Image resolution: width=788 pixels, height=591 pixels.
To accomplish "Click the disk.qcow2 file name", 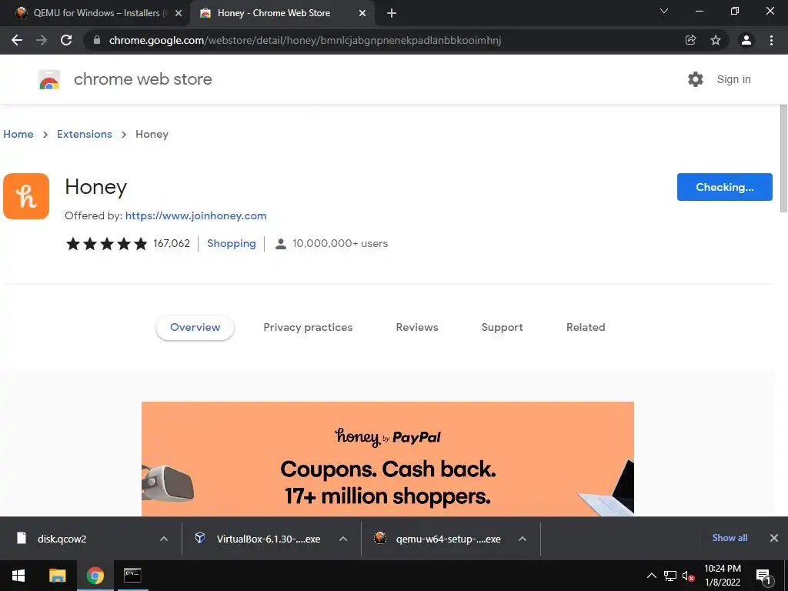I will (62, 539).
